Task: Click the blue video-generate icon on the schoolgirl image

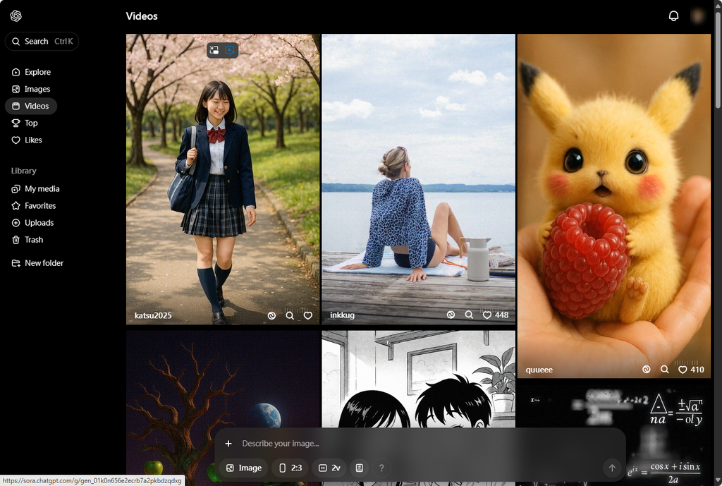Action: click(231, 50)
